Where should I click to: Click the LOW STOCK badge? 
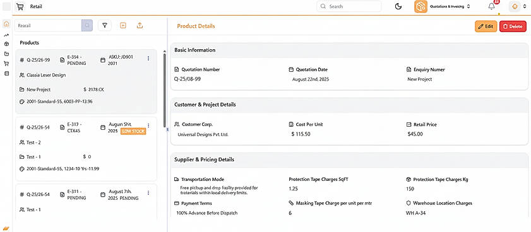[133, 131]
